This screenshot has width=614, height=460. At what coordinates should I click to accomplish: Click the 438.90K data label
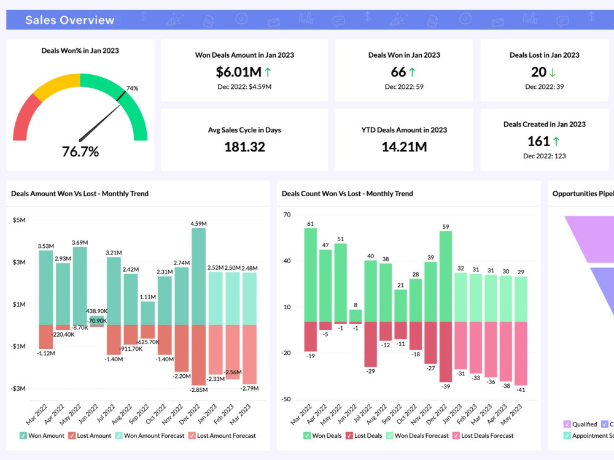pos(97,311)
